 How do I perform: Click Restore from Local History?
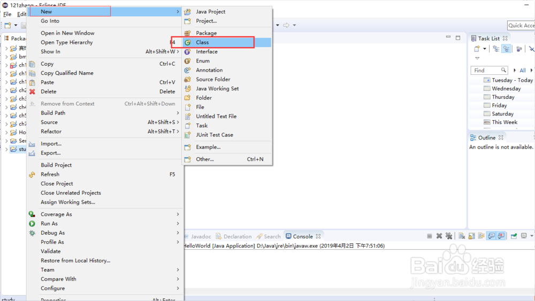105,260
